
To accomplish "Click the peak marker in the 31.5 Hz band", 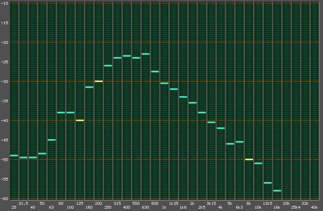I will 23,157.
